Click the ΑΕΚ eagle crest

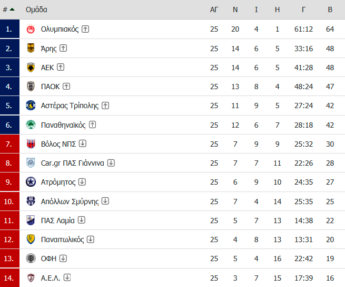coord(31,67)
